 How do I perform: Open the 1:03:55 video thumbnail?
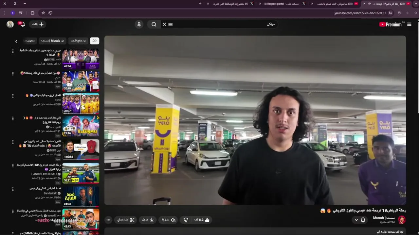pyautogui.click(x=81, y=149)
